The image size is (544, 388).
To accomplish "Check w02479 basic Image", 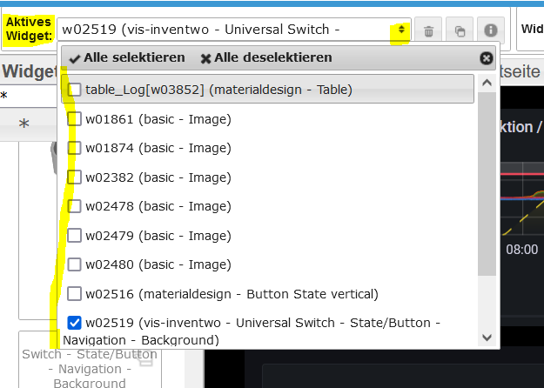I will (74, 236).
